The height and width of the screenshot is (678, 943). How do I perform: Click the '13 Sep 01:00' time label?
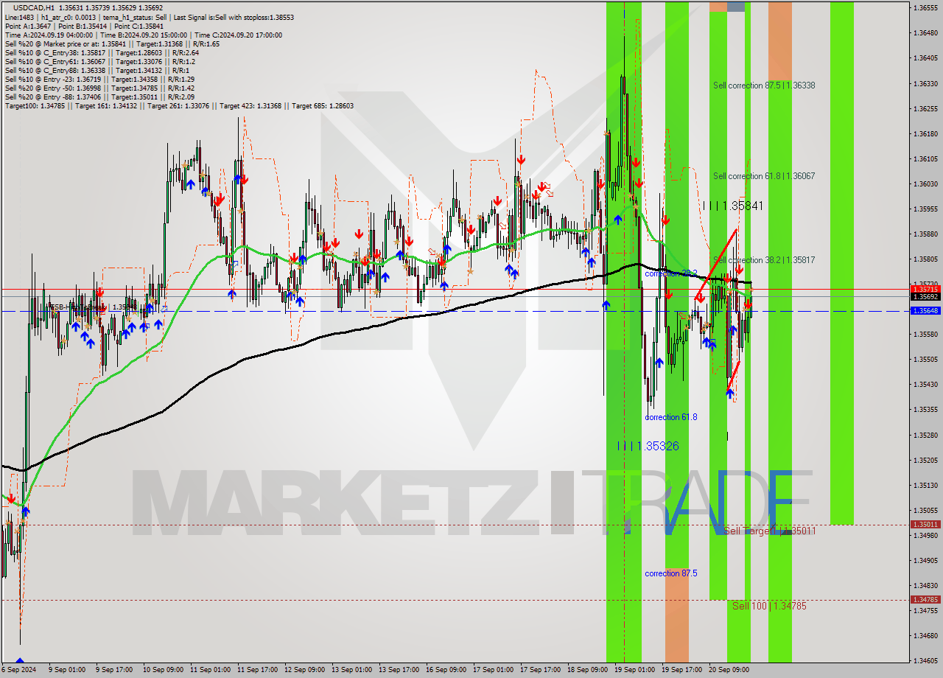pos(351,670)
